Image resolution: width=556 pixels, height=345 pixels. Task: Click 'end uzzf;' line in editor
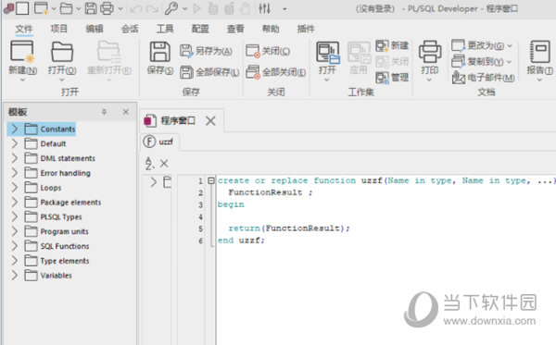[241, 240]
